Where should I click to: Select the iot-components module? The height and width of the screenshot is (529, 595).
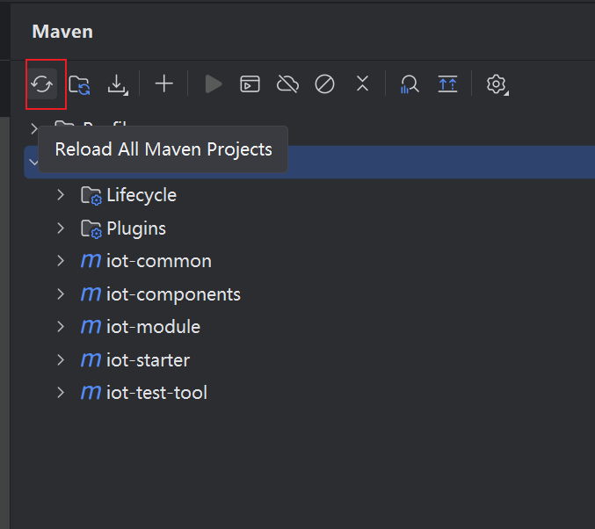coord(172,294)
